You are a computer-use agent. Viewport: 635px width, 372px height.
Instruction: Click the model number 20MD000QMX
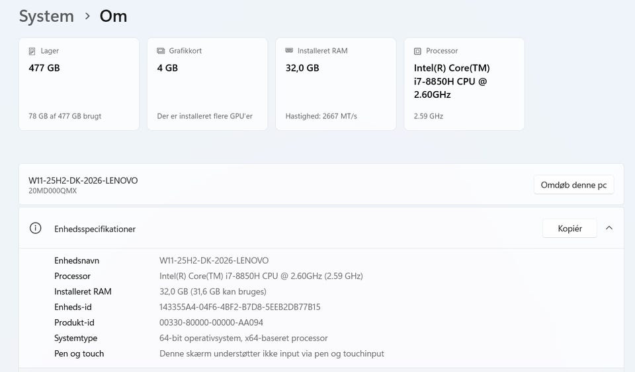tap(52, 191)
